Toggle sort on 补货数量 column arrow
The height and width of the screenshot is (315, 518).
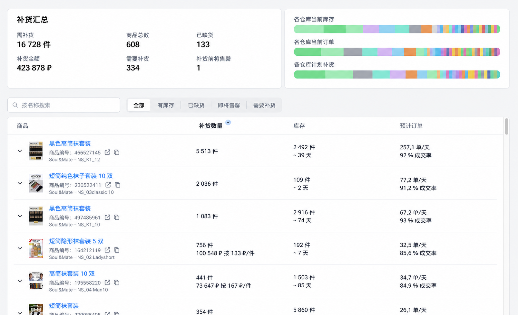point(228,122)
